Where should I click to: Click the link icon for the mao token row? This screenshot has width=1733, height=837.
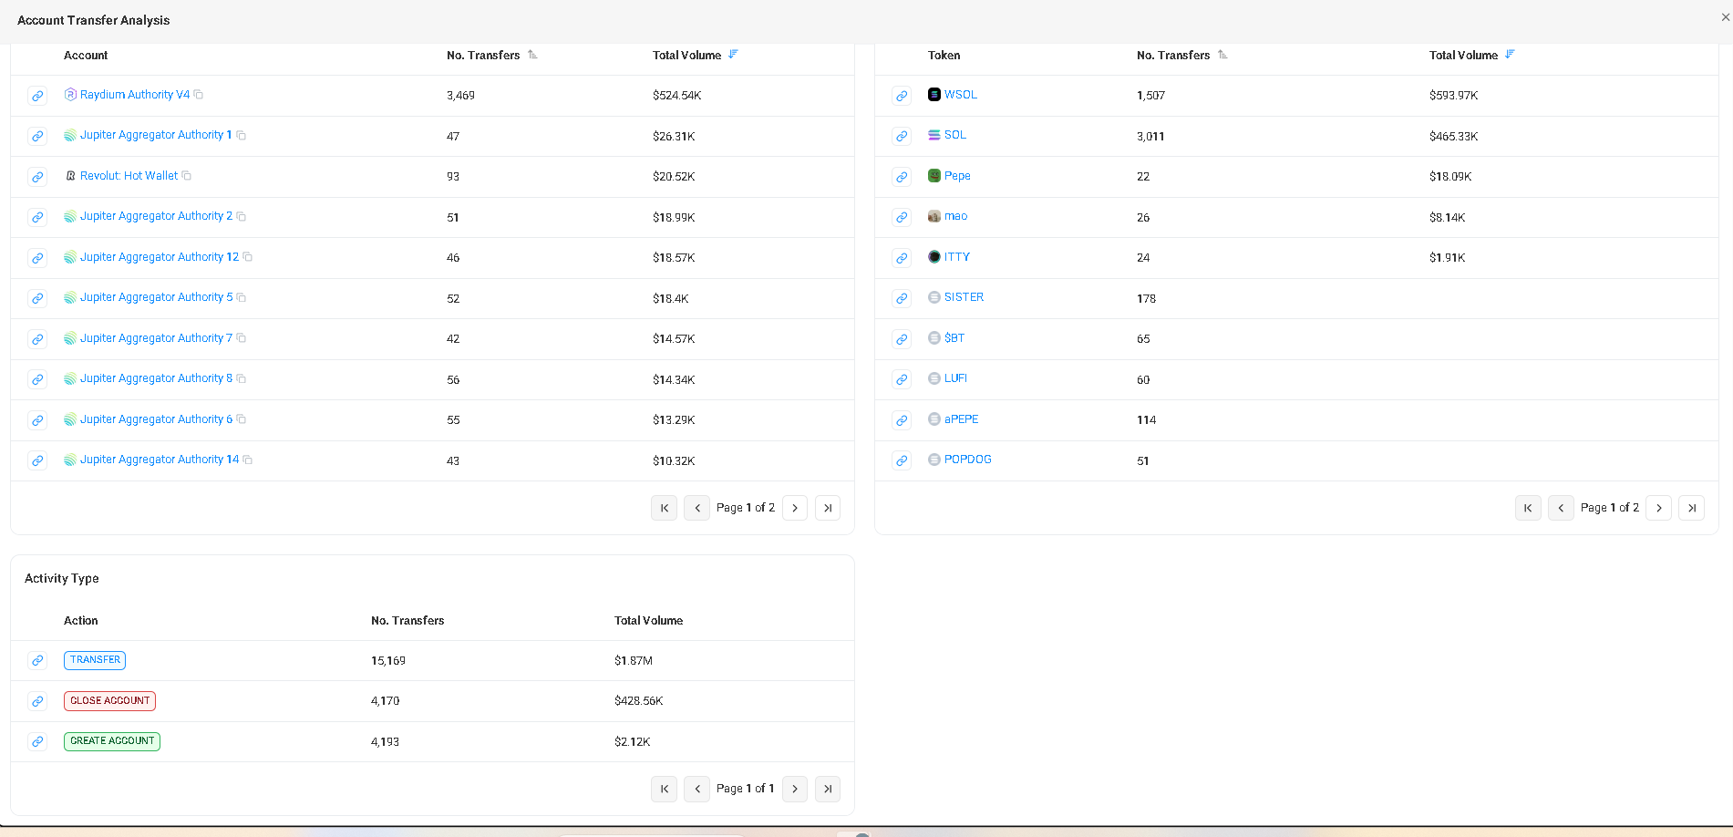pos(902,217)
